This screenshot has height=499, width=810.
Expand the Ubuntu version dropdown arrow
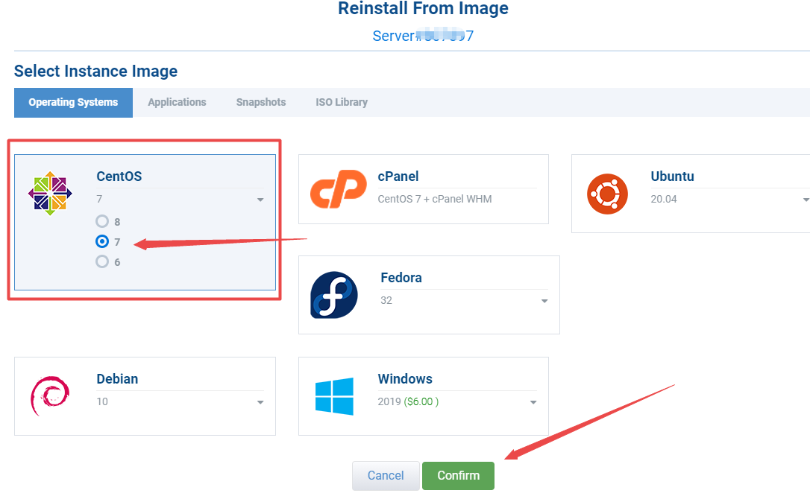[806, 200]
